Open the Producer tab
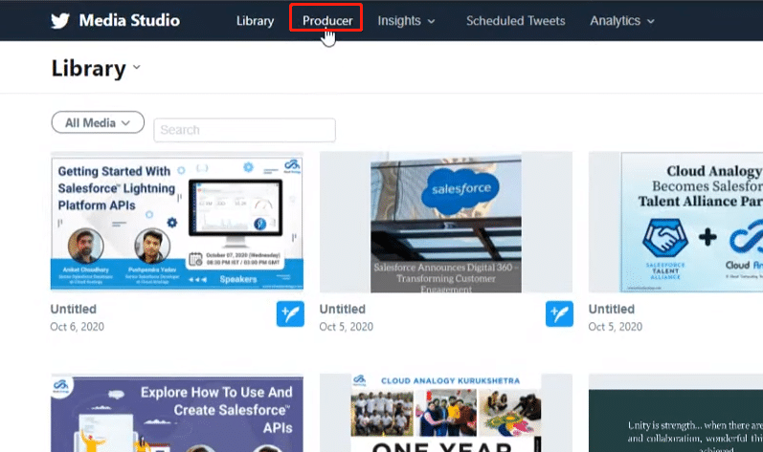 [x=327, y=21]
